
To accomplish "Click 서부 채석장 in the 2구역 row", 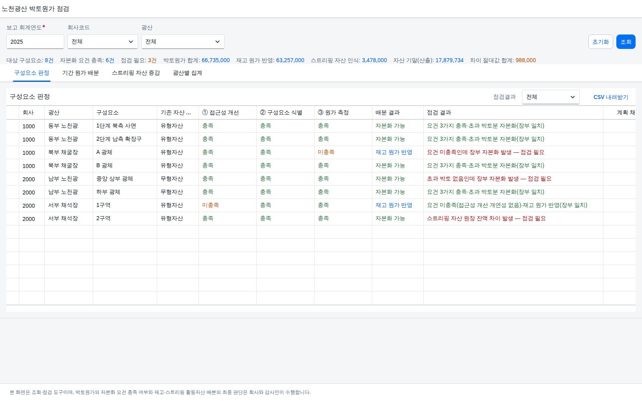I will coord(63,219).
